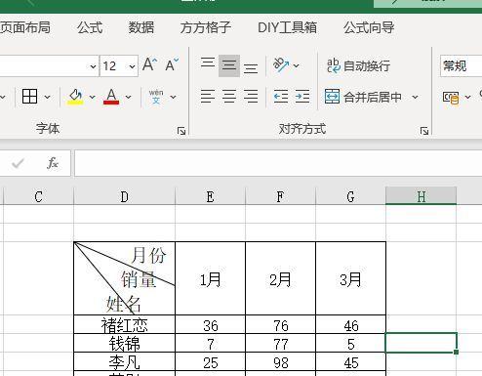Click 合并后居中 merge and center
The height and width of the screenshot is (376, 482).
click(x=364, y=97)
